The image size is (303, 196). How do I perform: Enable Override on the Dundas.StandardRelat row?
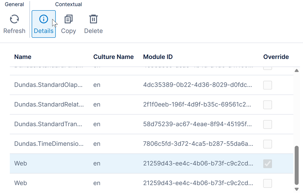[267, 105]
